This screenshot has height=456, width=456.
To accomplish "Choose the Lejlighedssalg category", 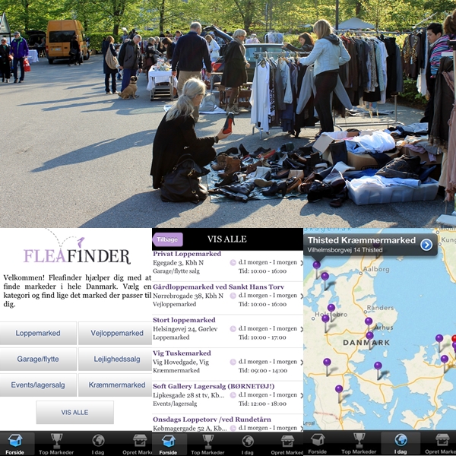I will click(116, 359).
